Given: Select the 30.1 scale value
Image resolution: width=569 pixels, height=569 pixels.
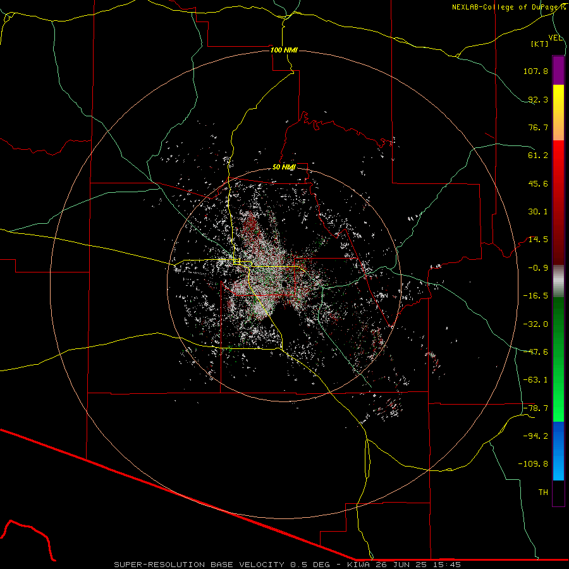Looking at the screenshot, I should (x=538, y=212).
